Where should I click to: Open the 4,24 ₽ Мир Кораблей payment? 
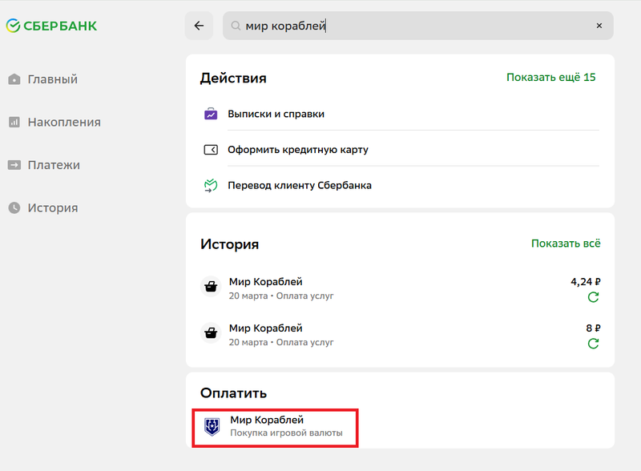pyautogui.click(x=401, y=288)
